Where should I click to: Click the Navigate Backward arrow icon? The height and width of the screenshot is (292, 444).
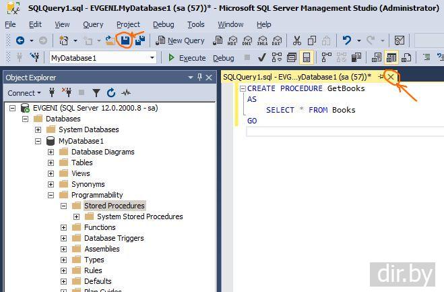tap(20, 41)
